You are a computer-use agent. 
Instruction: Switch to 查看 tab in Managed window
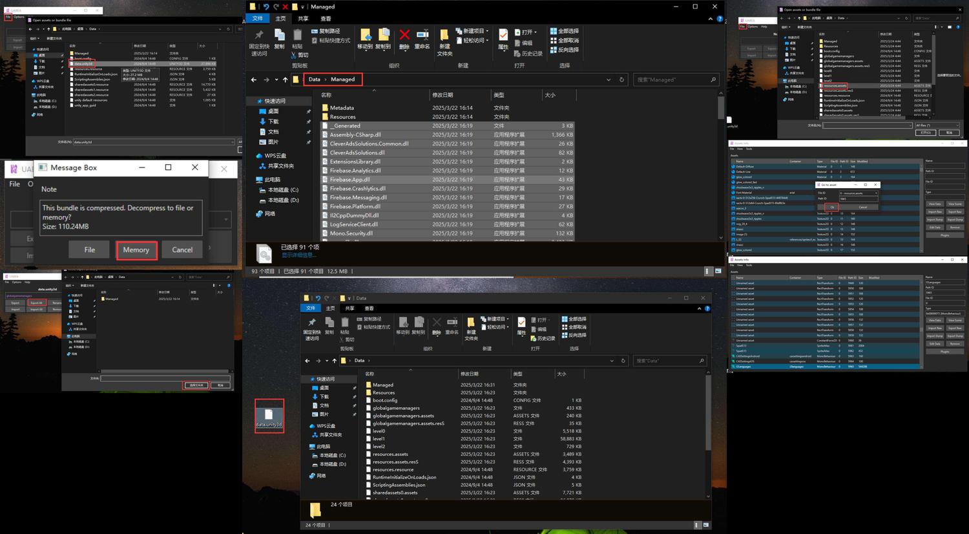point(326,19)
